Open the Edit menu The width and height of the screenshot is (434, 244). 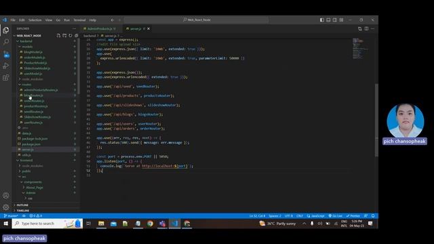22,20
